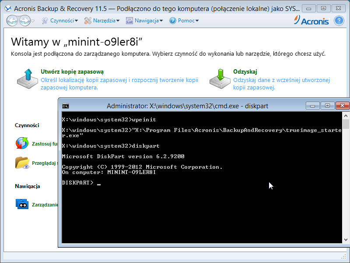350x263 pixels.
Task: Click the Odzyskaj link
Action: 245,72
